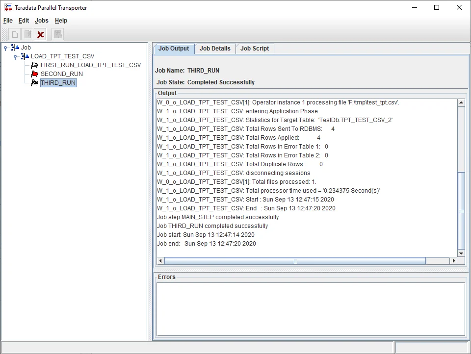Click the checkered flag icon beside THIRD_RUN
Viewport: 471px width, 354px height.
(x=34, y=83)
